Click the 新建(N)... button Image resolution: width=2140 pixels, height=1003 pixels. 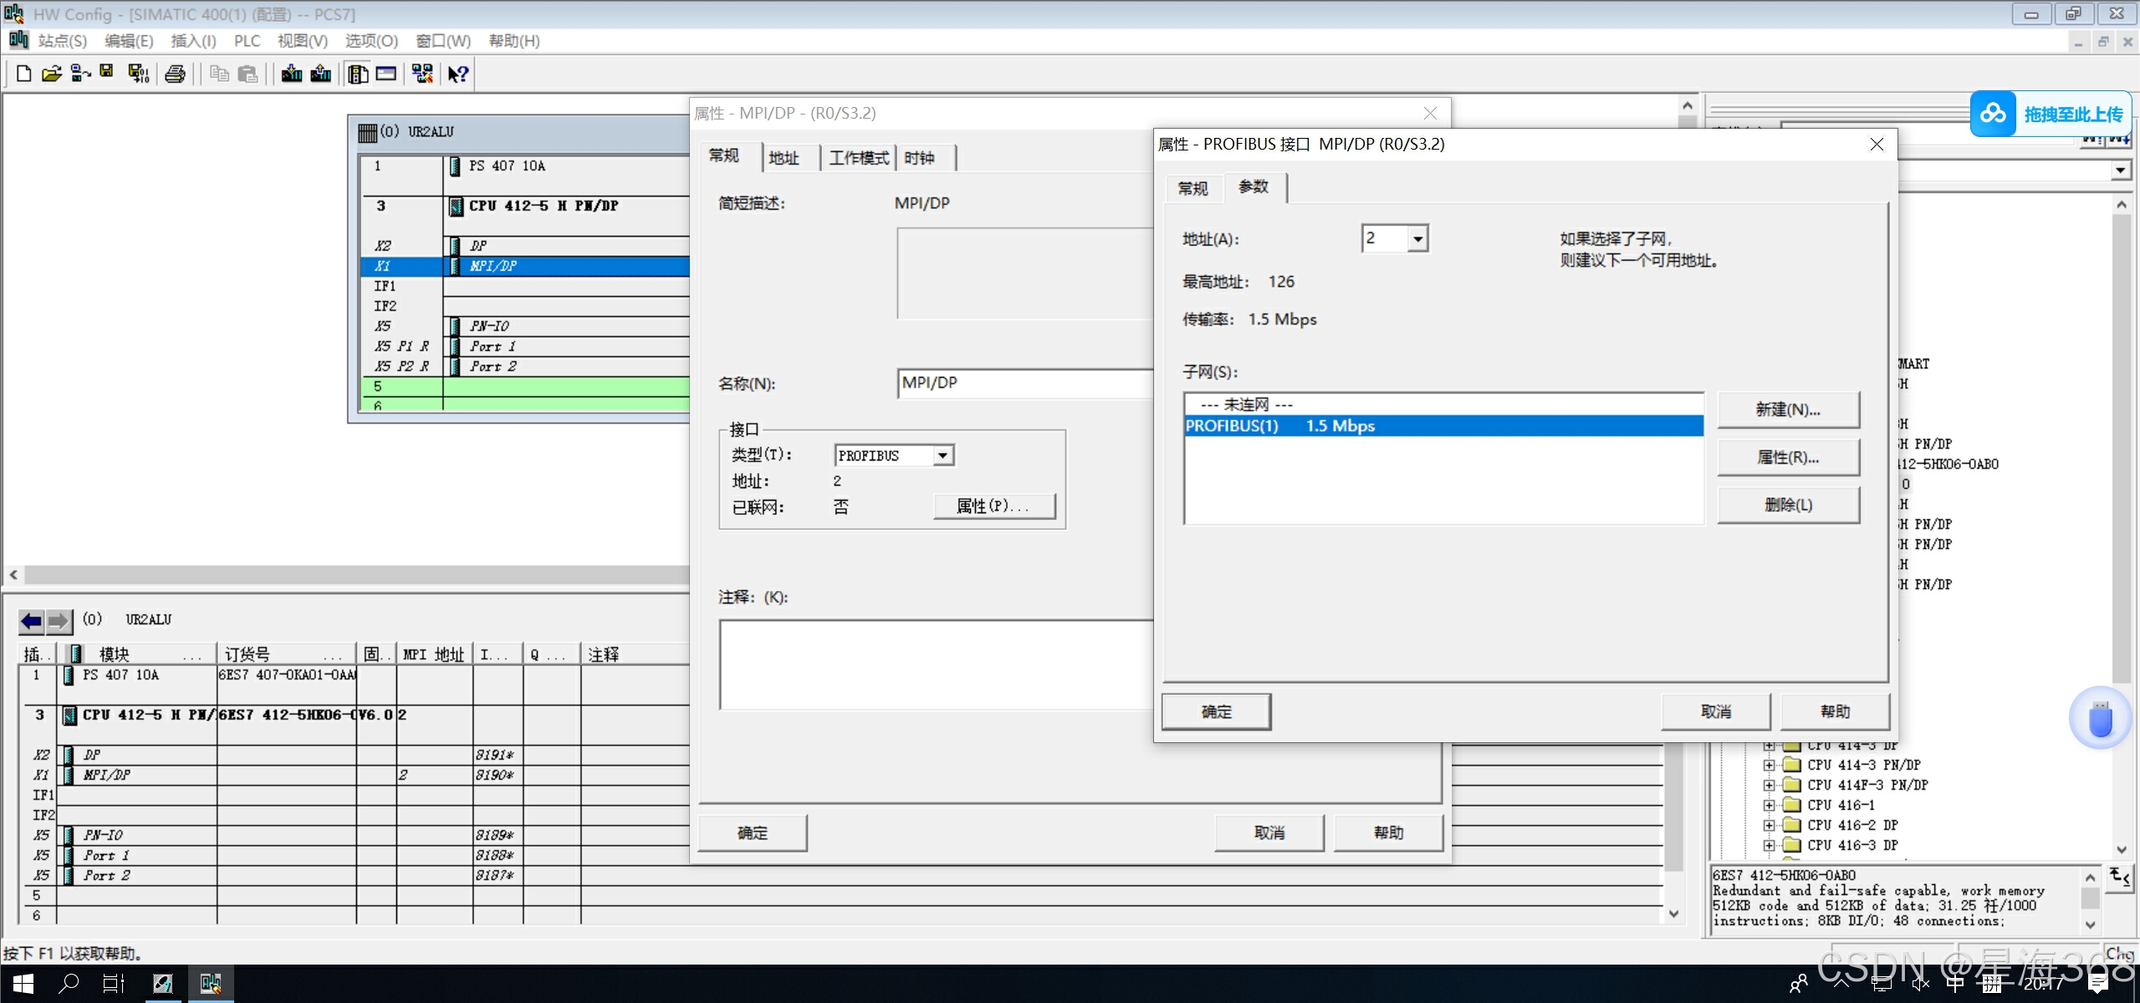click(1788, 410)
